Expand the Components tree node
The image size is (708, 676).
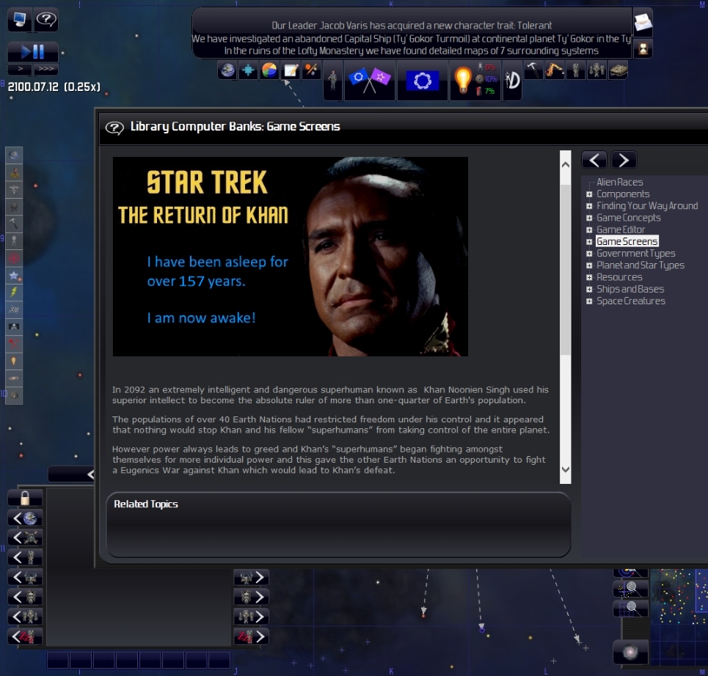coord(589,194)
